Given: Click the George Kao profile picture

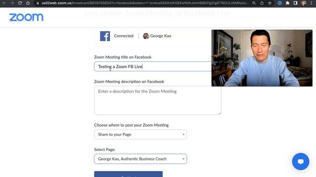Looking at the screenshot, I should pyautogui.click(x=146, y=36).
